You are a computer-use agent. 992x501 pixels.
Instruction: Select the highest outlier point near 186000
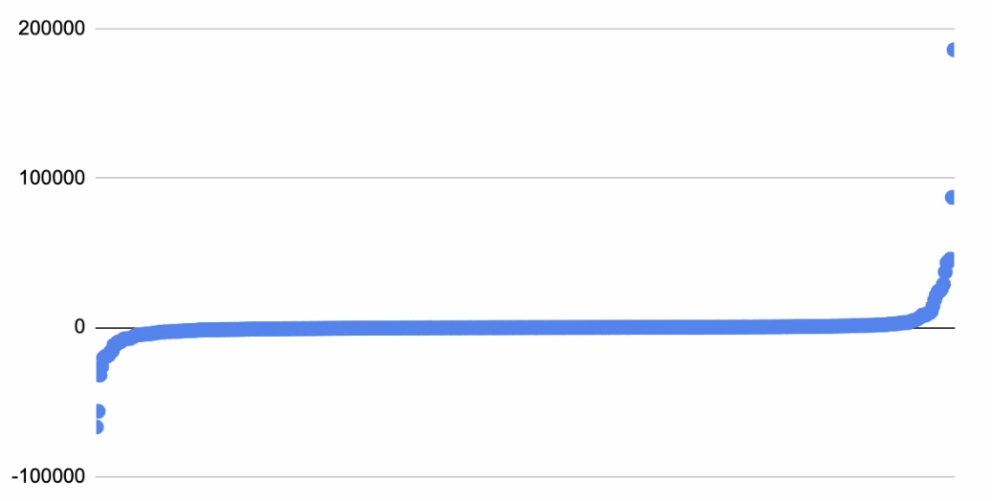click(x=953, y=50)
